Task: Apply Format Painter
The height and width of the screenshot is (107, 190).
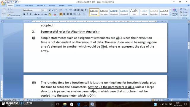Action: point(14,15)
